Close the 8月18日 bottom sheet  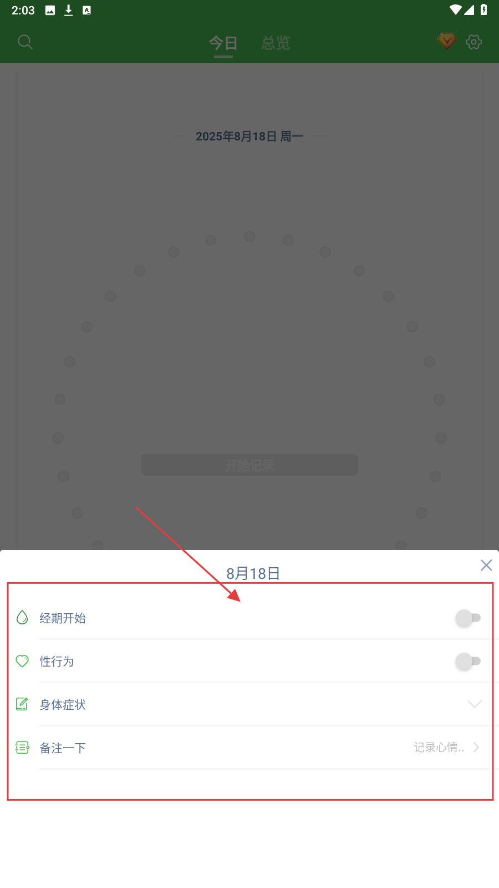(x=486, y=565)
